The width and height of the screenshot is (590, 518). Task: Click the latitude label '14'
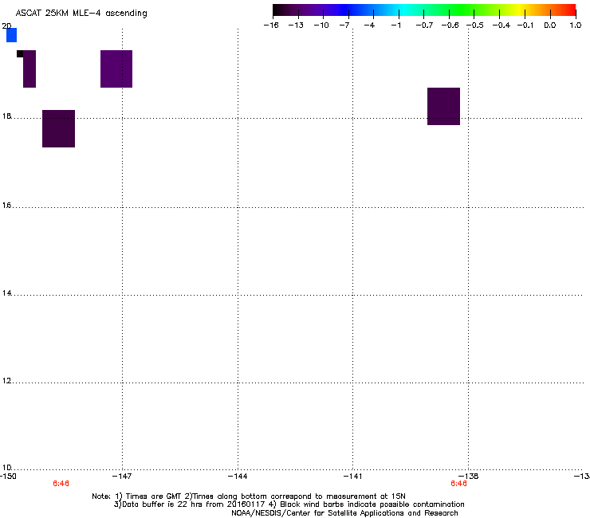tap(6, 293)
